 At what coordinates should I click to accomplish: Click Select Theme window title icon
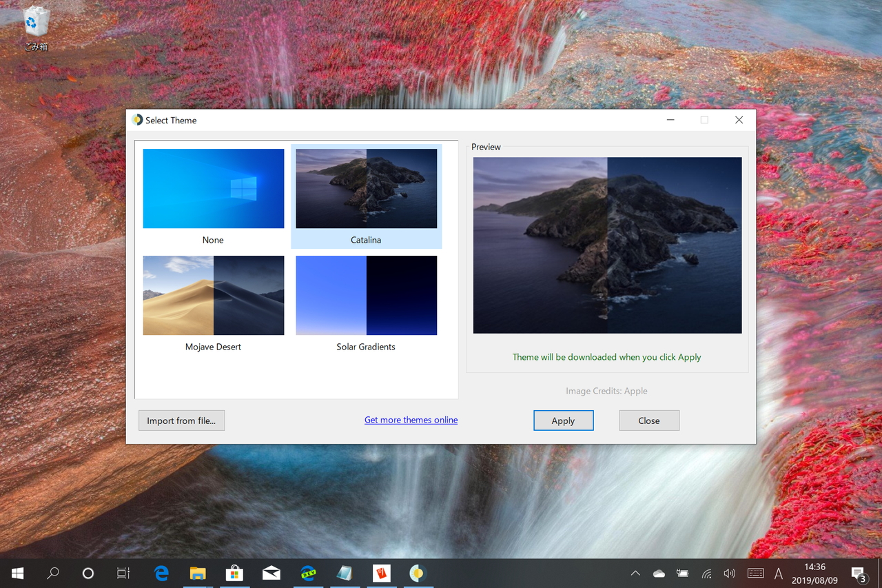[x=137, y=120]
